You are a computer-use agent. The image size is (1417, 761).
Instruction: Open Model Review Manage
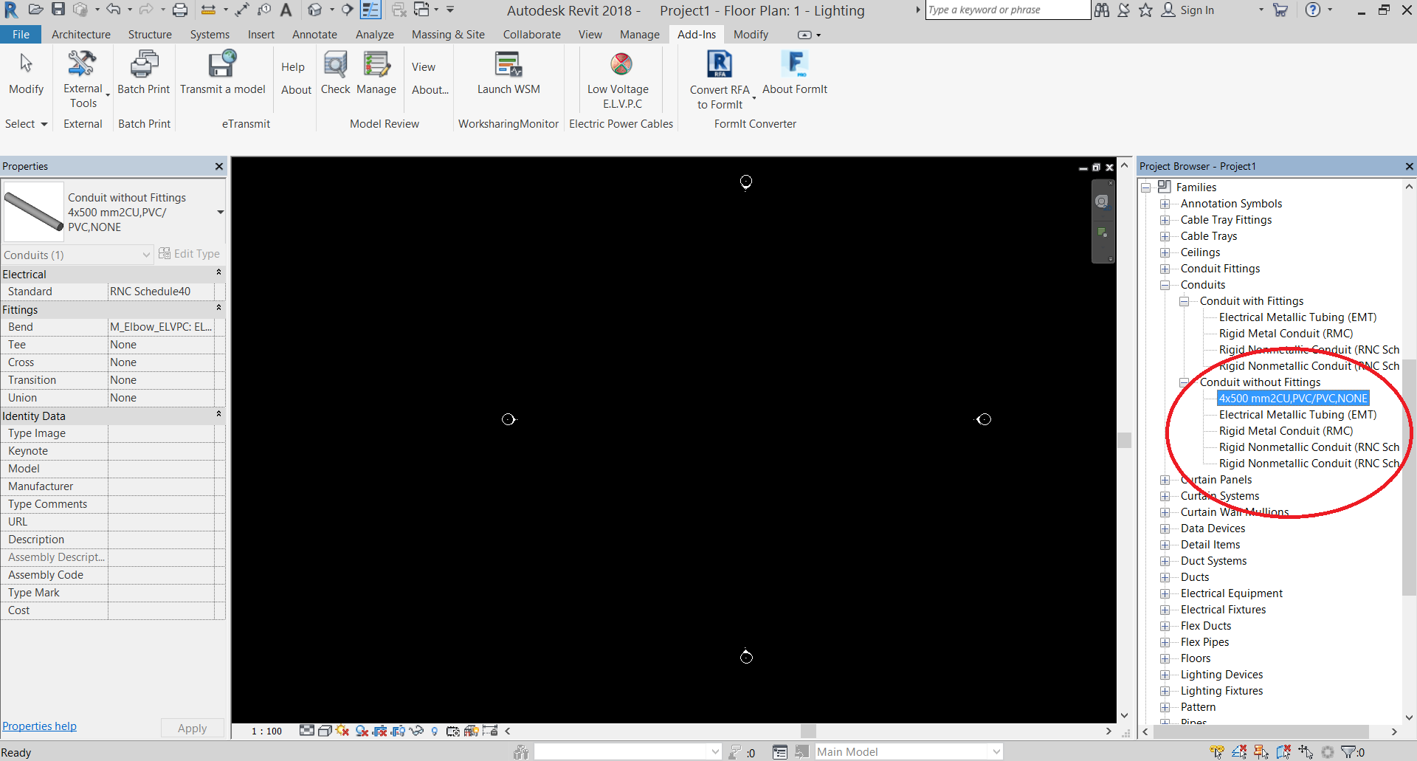[x=376, y=72]
